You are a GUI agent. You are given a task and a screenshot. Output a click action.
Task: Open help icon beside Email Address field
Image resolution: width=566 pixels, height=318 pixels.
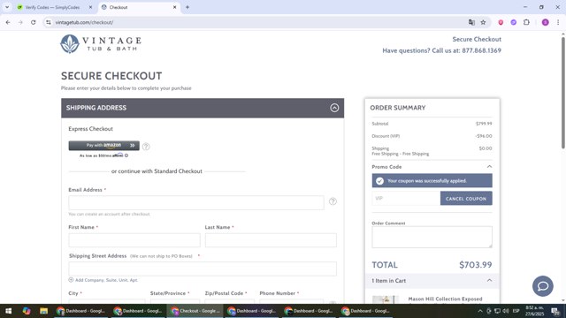[x=333, y=201]
